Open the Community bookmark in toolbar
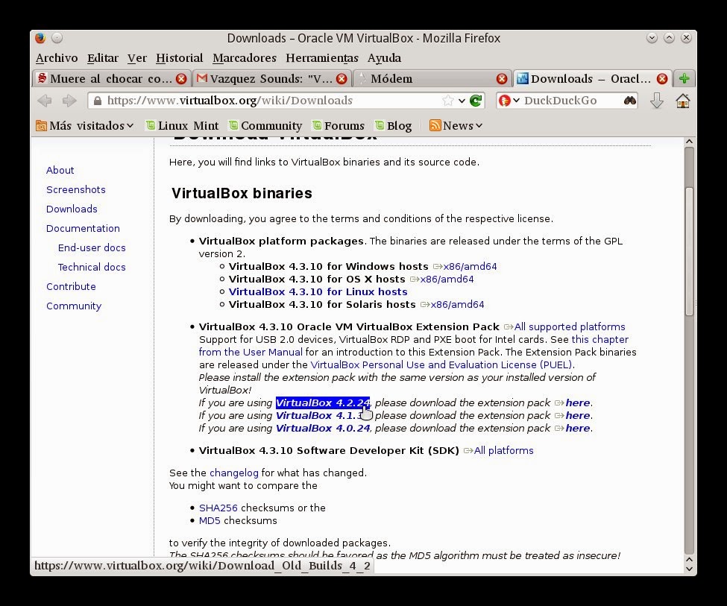Screen dimensions: 727x606 pos(265,126)
